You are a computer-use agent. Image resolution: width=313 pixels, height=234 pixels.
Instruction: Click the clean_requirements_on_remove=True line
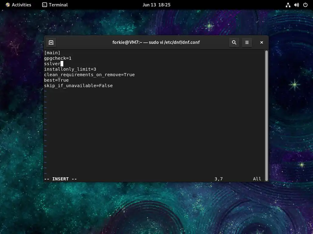pyautogui.click(x=90, y=75)
